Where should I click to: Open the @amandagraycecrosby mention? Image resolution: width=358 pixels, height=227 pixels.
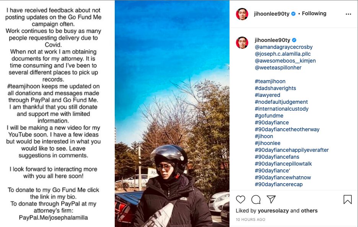[x=283, y=47]
